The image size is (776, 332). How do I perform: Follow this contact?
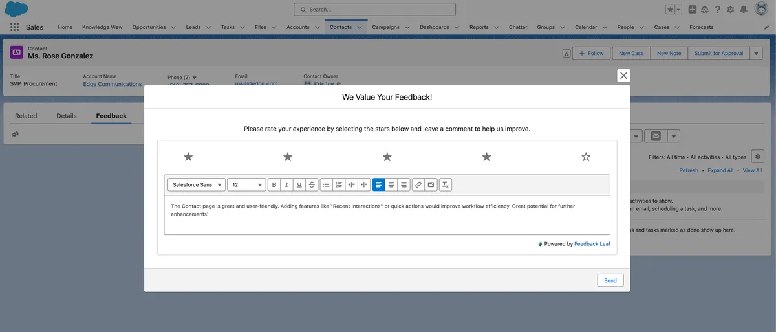[592, 53]
